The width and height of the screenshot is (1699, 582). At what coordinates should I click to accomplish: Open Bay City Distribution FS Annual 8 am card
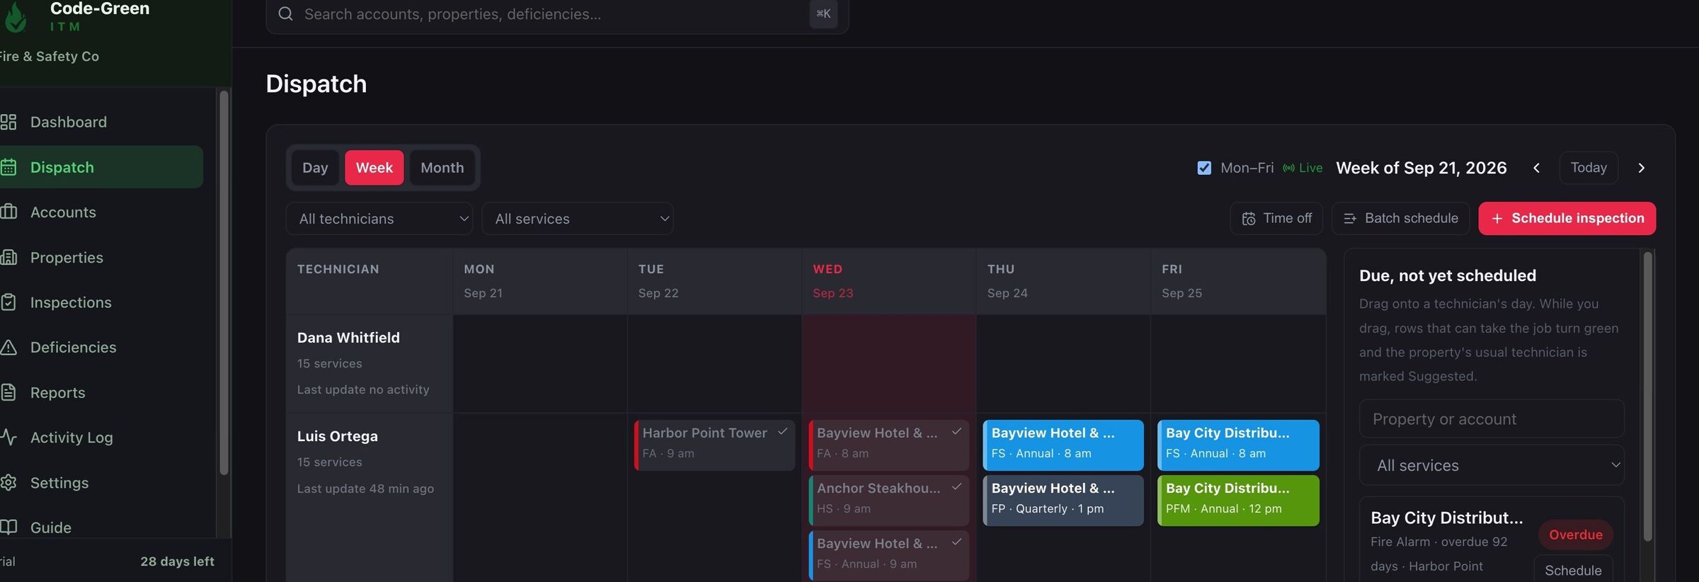pyautogui.click(x=1238, y=445)
